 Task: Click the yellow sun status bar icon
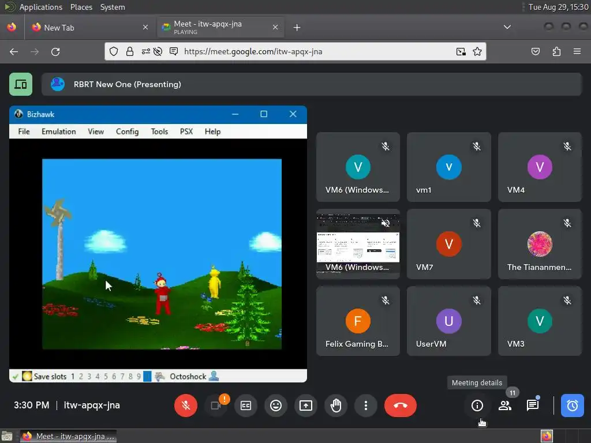(27, 376)
